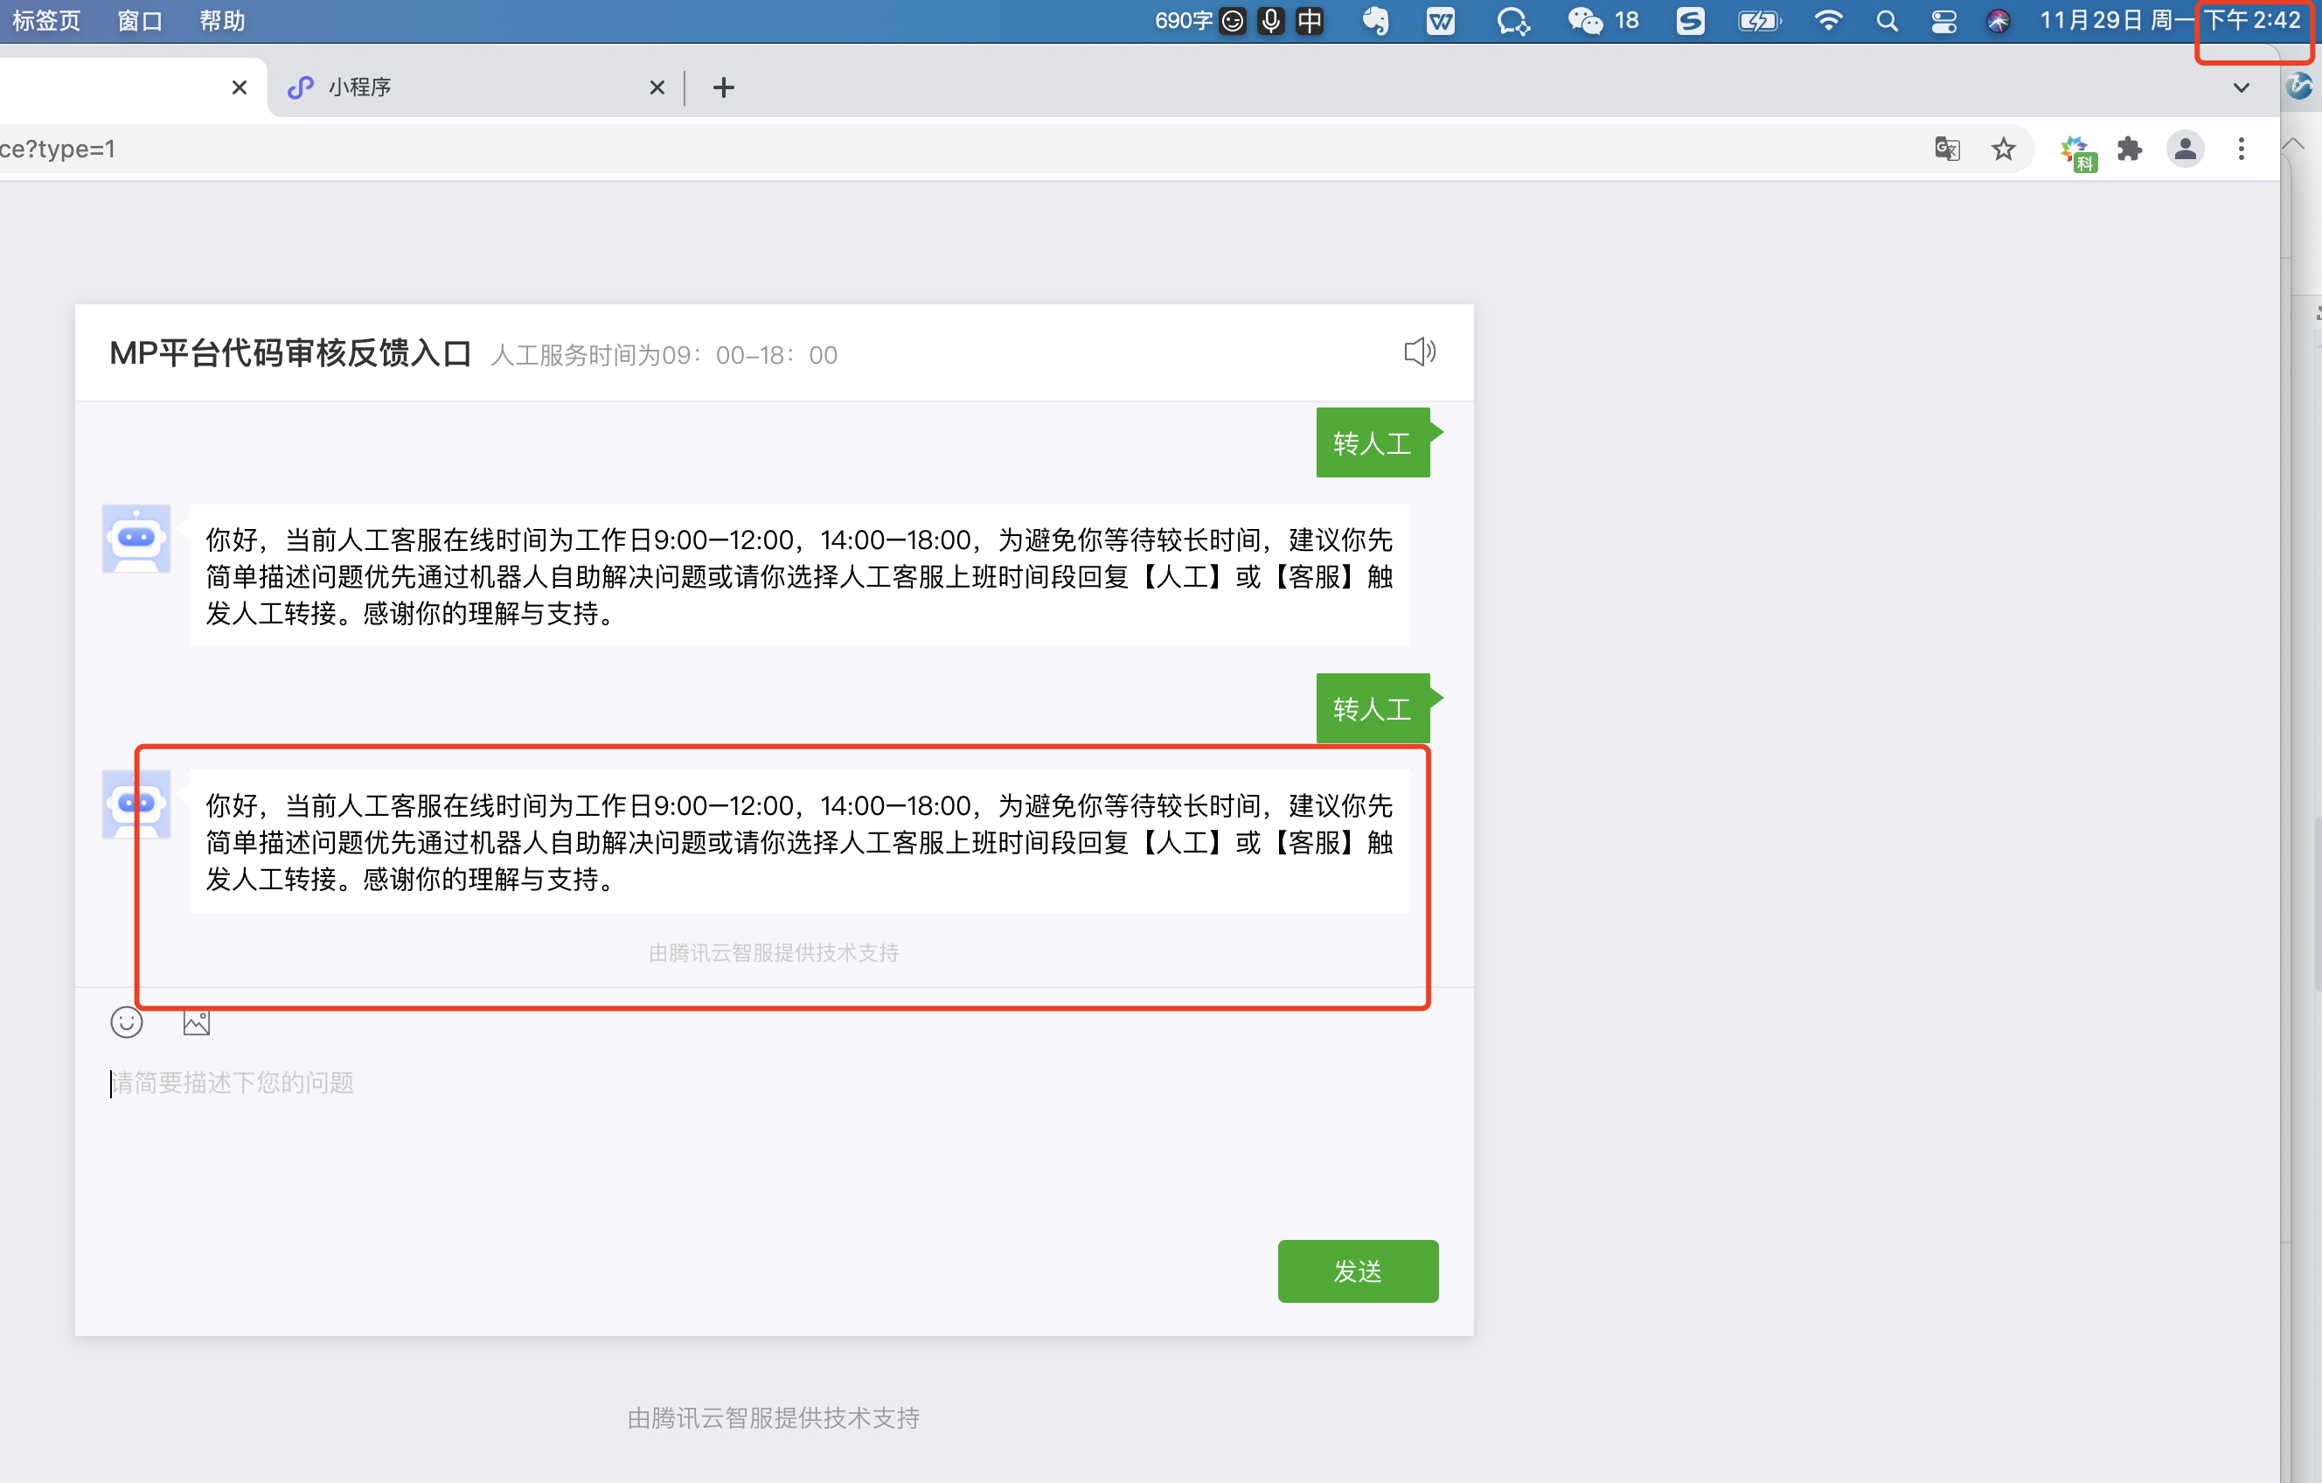This screenshot has width=2322, height=1483.
Task: Open the Wi-Fi status menu
Action: (1827, 20)
